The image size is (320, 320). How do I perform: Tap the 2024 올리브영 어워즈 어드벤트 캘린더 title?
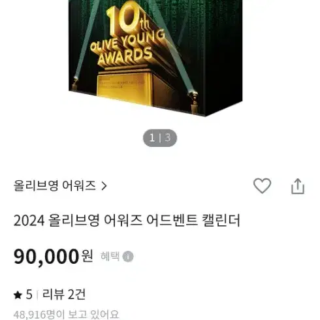click(x=127, y=221)
